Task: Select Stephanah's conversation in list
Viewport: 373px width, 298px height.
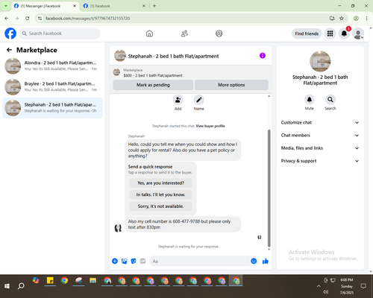Action: (52, 108)
